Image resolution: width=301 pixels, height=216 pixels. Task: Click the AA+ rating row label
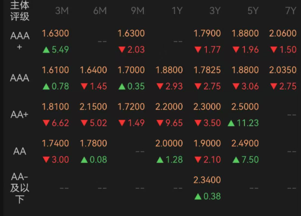[x=20, y=115]
